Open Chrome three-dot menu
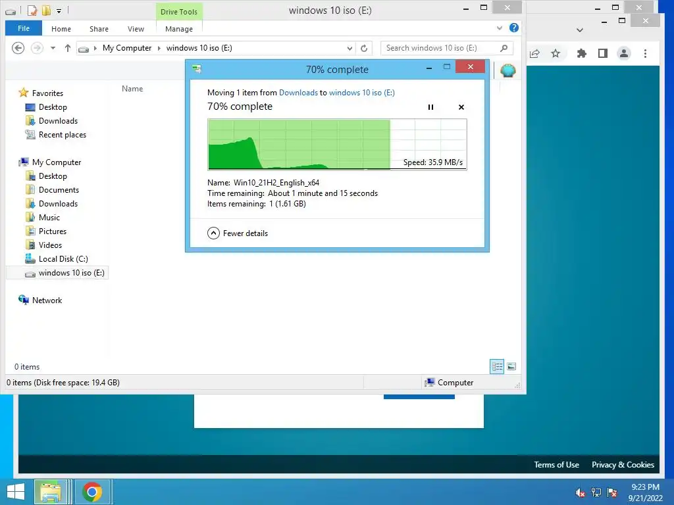 coord(645,53)
